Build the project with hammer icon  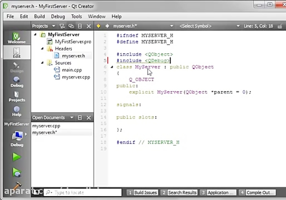pos(17,187)
